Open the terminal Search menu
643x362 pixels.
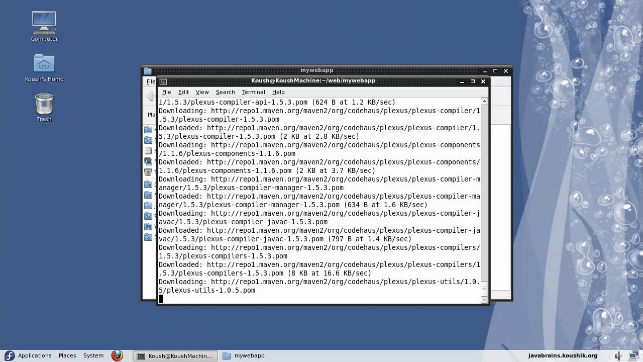(x=225, y=93)
